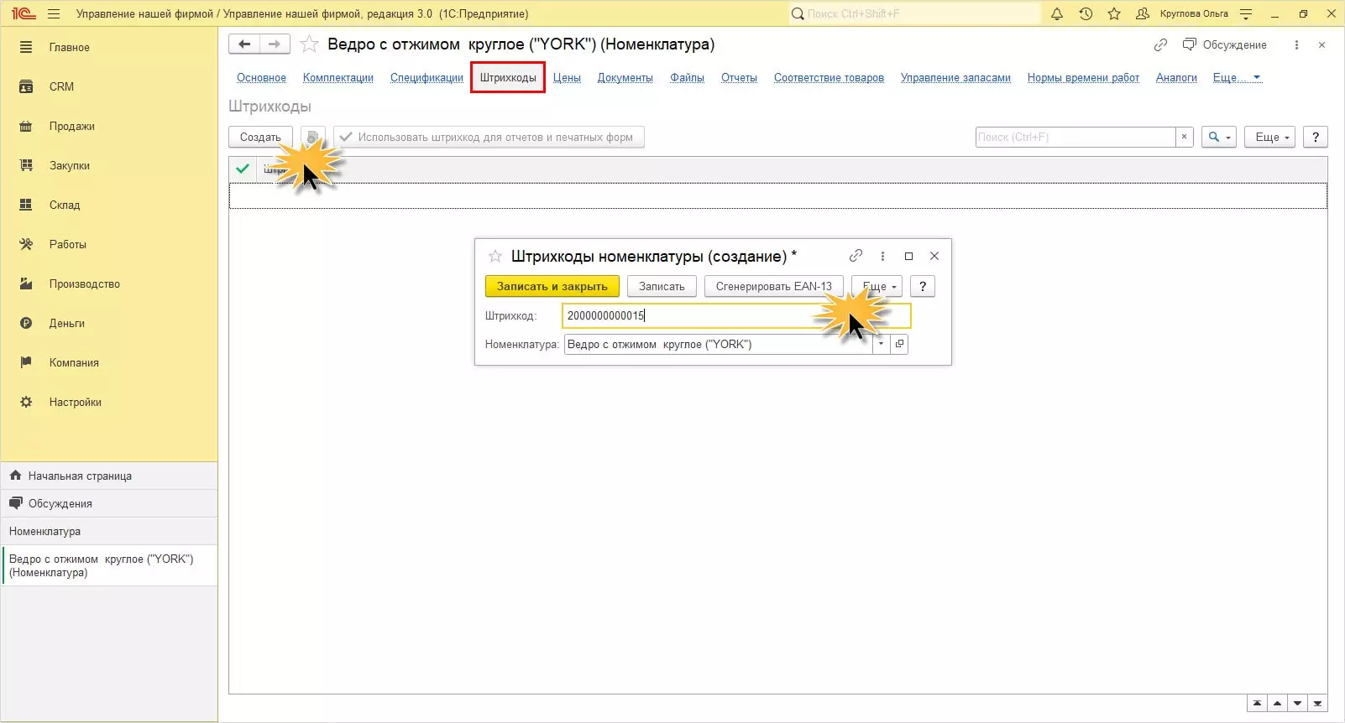Expand the Еще menu in the barcode dialog

877,287
